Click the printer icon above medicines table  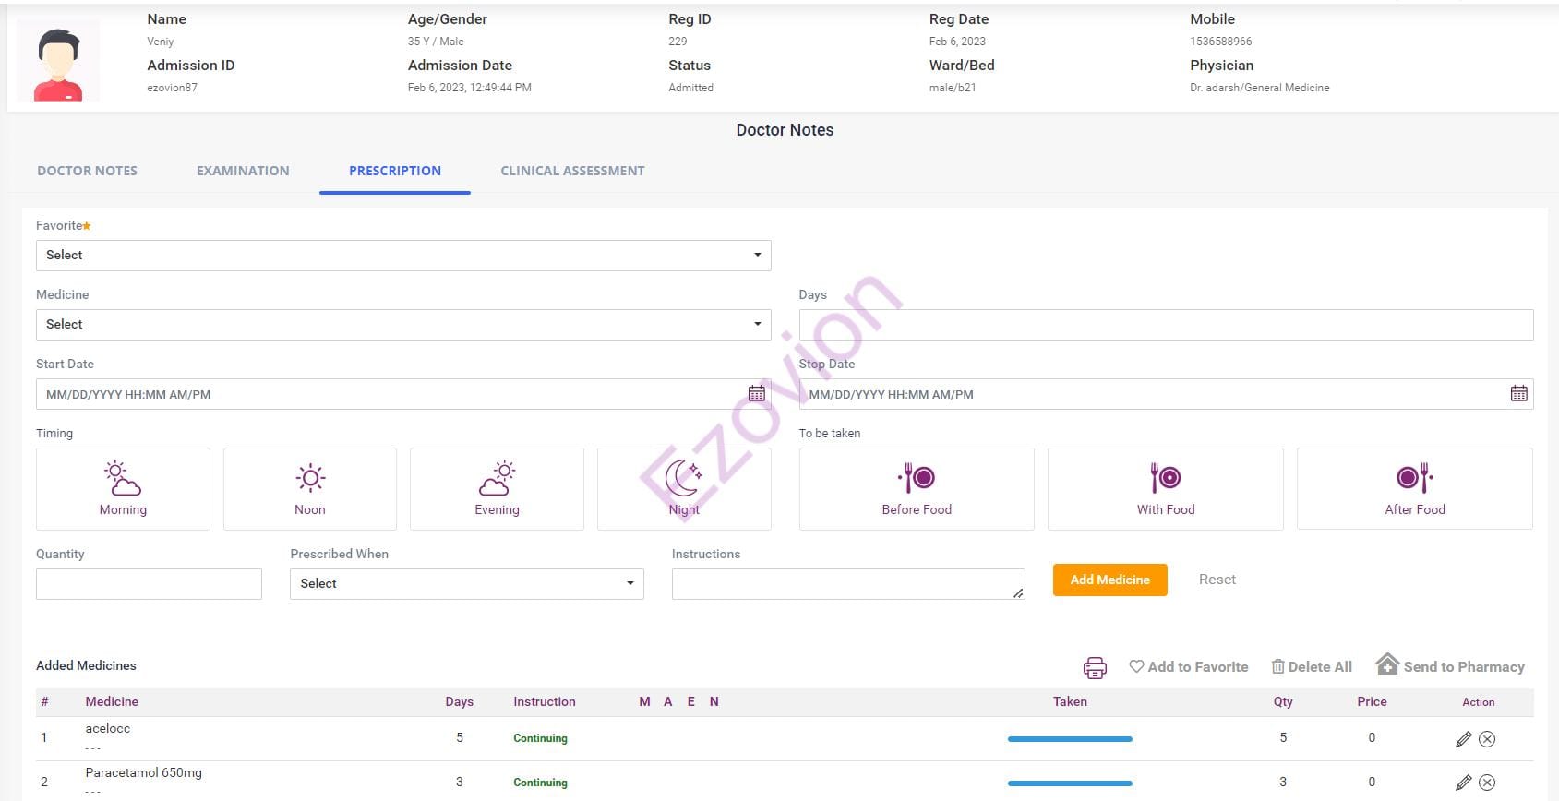click(x=1095, y=667)
